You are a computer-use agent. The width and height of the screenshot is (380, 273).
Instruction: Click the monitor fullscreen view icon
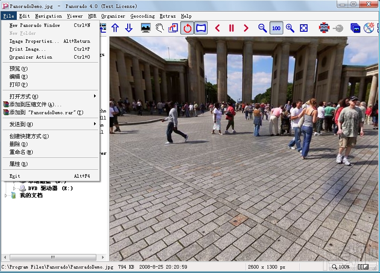point(146,28)
